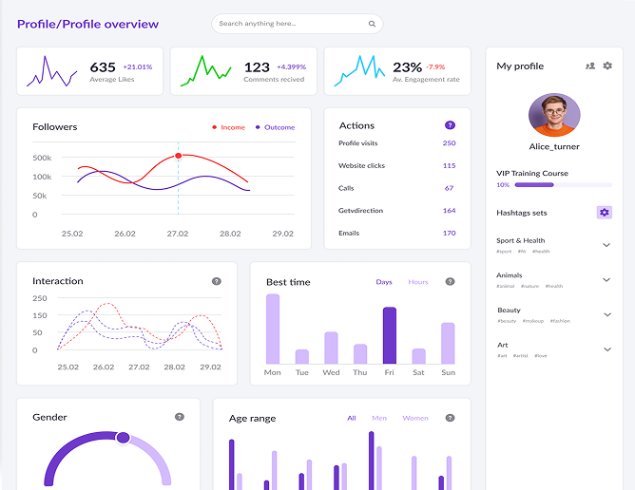Expand the Animals hashtag set
This screenshot has width=635, height=490.
pos(606,279)
